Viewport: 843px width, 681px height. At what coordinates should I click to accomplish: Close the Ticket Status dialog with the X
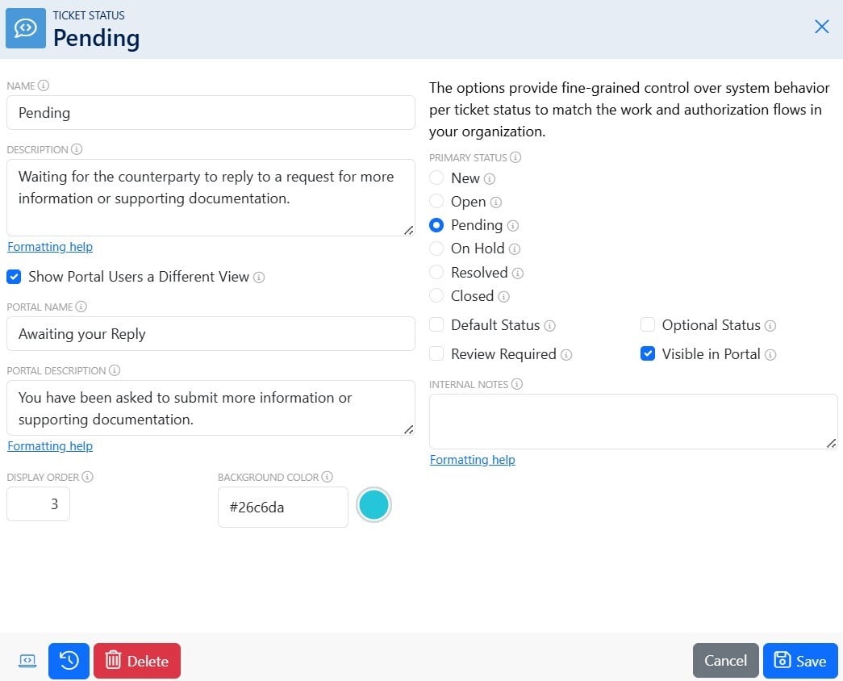tap(821, 27)
